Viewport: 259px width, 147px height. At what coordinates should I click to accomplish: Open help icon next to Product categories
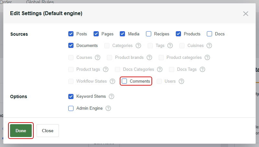pos(207,58)
